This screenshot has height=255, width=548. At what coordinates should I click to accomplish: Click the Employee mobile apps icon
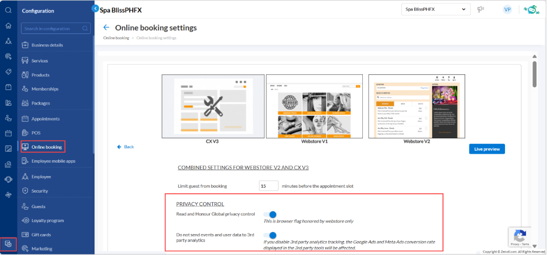click(x=25, y=161)
